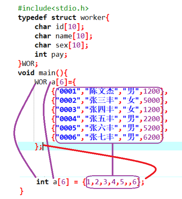
Task: Click the "0002" string literal
Action: coord(68,101)
